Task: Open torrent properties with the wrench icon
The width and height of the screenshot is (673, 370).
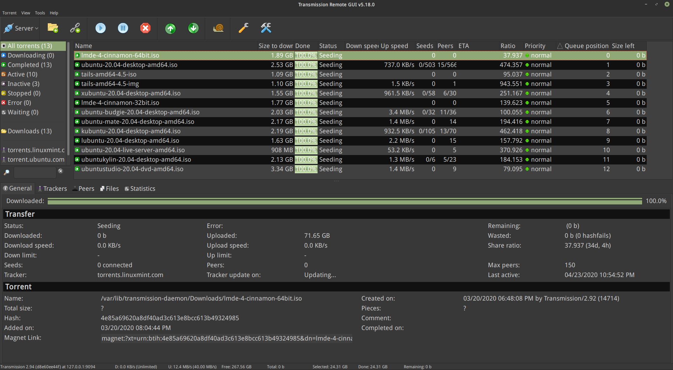Action: [244, 28]
